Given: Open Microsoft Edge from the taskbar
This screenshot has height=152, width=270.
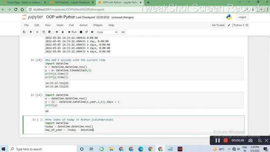Looking at the screenshot, I should coord(140,149).
